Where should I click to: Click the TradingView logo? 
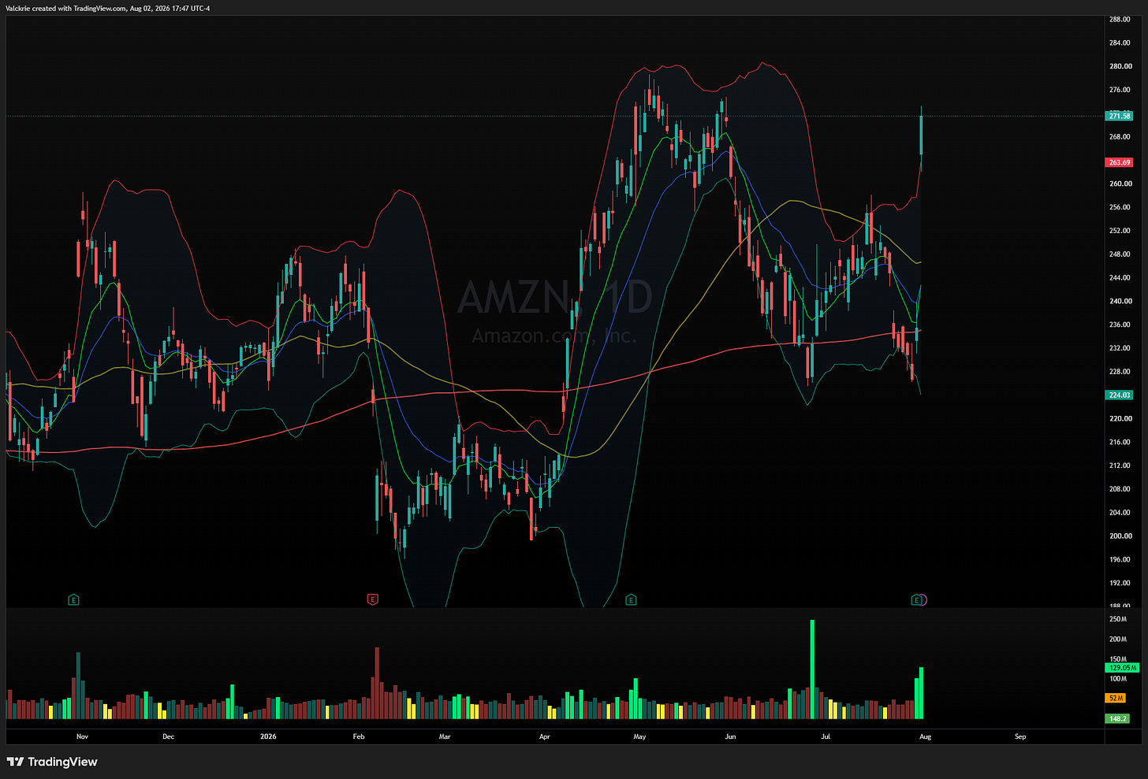tap(52, 762)
